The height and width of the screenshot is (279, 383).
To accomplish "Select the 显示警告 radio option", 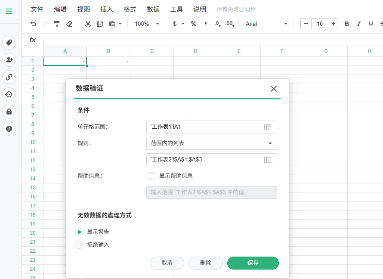I will [x=79, y=232].
